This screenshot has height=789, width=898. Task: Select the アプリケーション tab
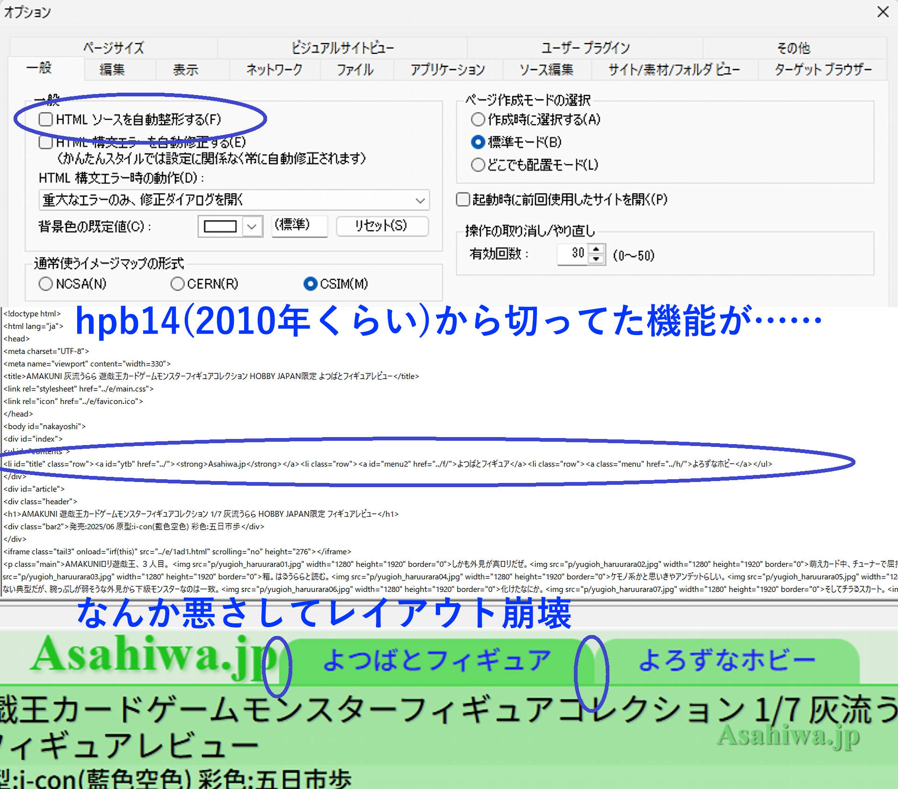(x=448, y=70)
